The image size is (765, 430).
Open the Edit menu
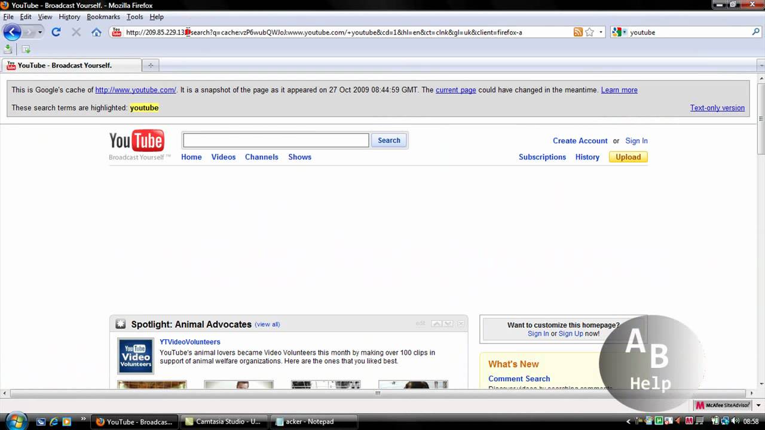[x=26, y=17]
